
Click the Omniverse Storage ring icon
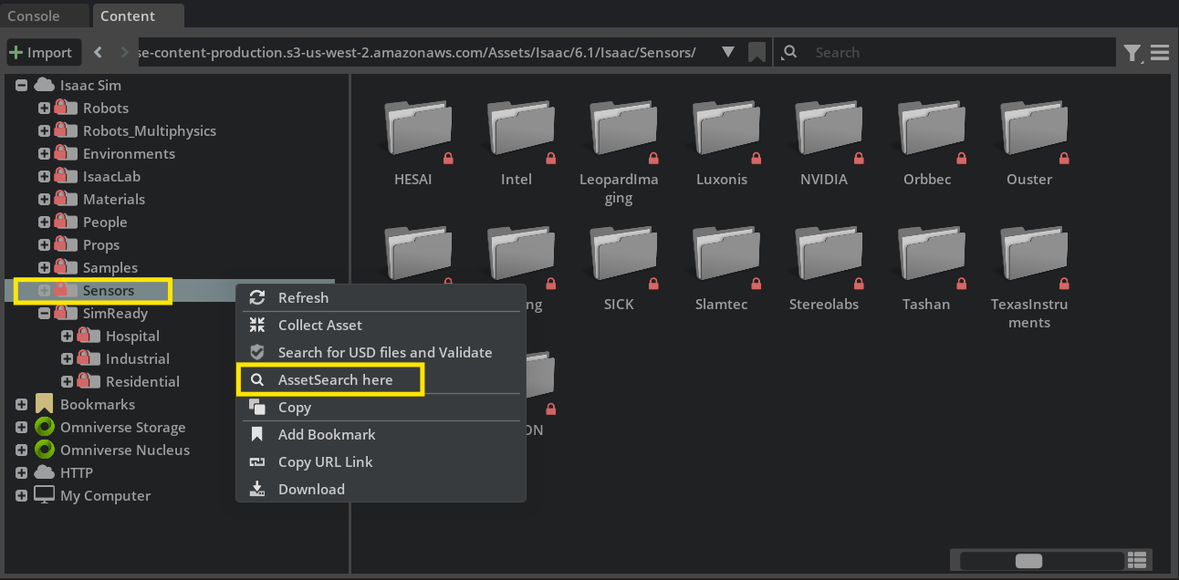[x=44, y=427]
